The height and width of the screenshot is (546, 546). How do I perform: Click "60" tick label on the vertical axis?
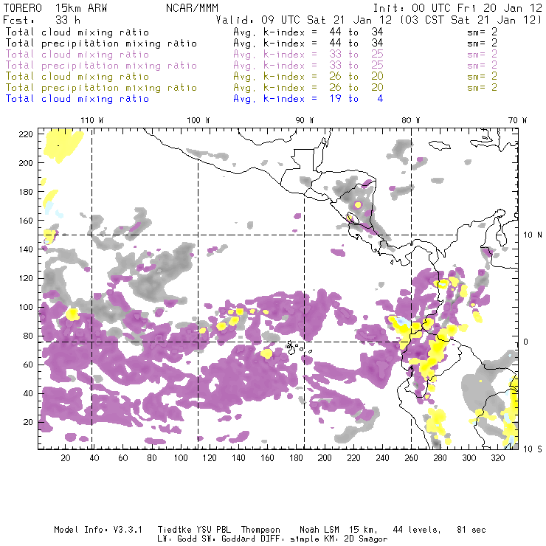coord(28,365)
